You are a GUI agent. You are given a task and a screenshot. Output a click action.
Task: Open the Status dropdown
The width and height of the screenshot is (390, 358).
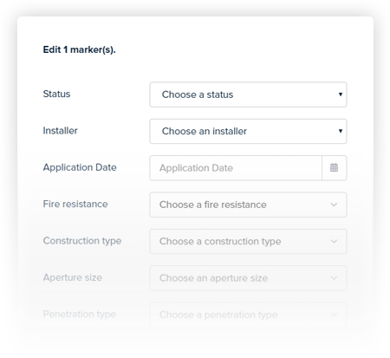point(248,94)
